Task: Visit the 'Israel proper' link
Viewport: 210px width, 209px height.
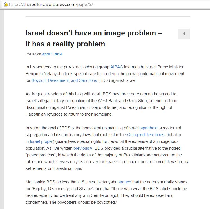Action: 41,141
